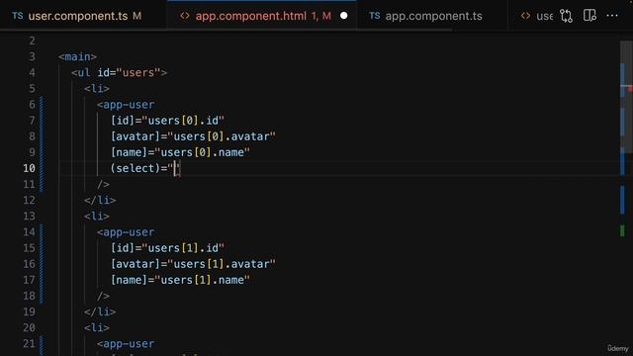Click [name]="users[1].name" on line 17
Viewport: 633px width, 356px height.
click(x=180, y=280)
